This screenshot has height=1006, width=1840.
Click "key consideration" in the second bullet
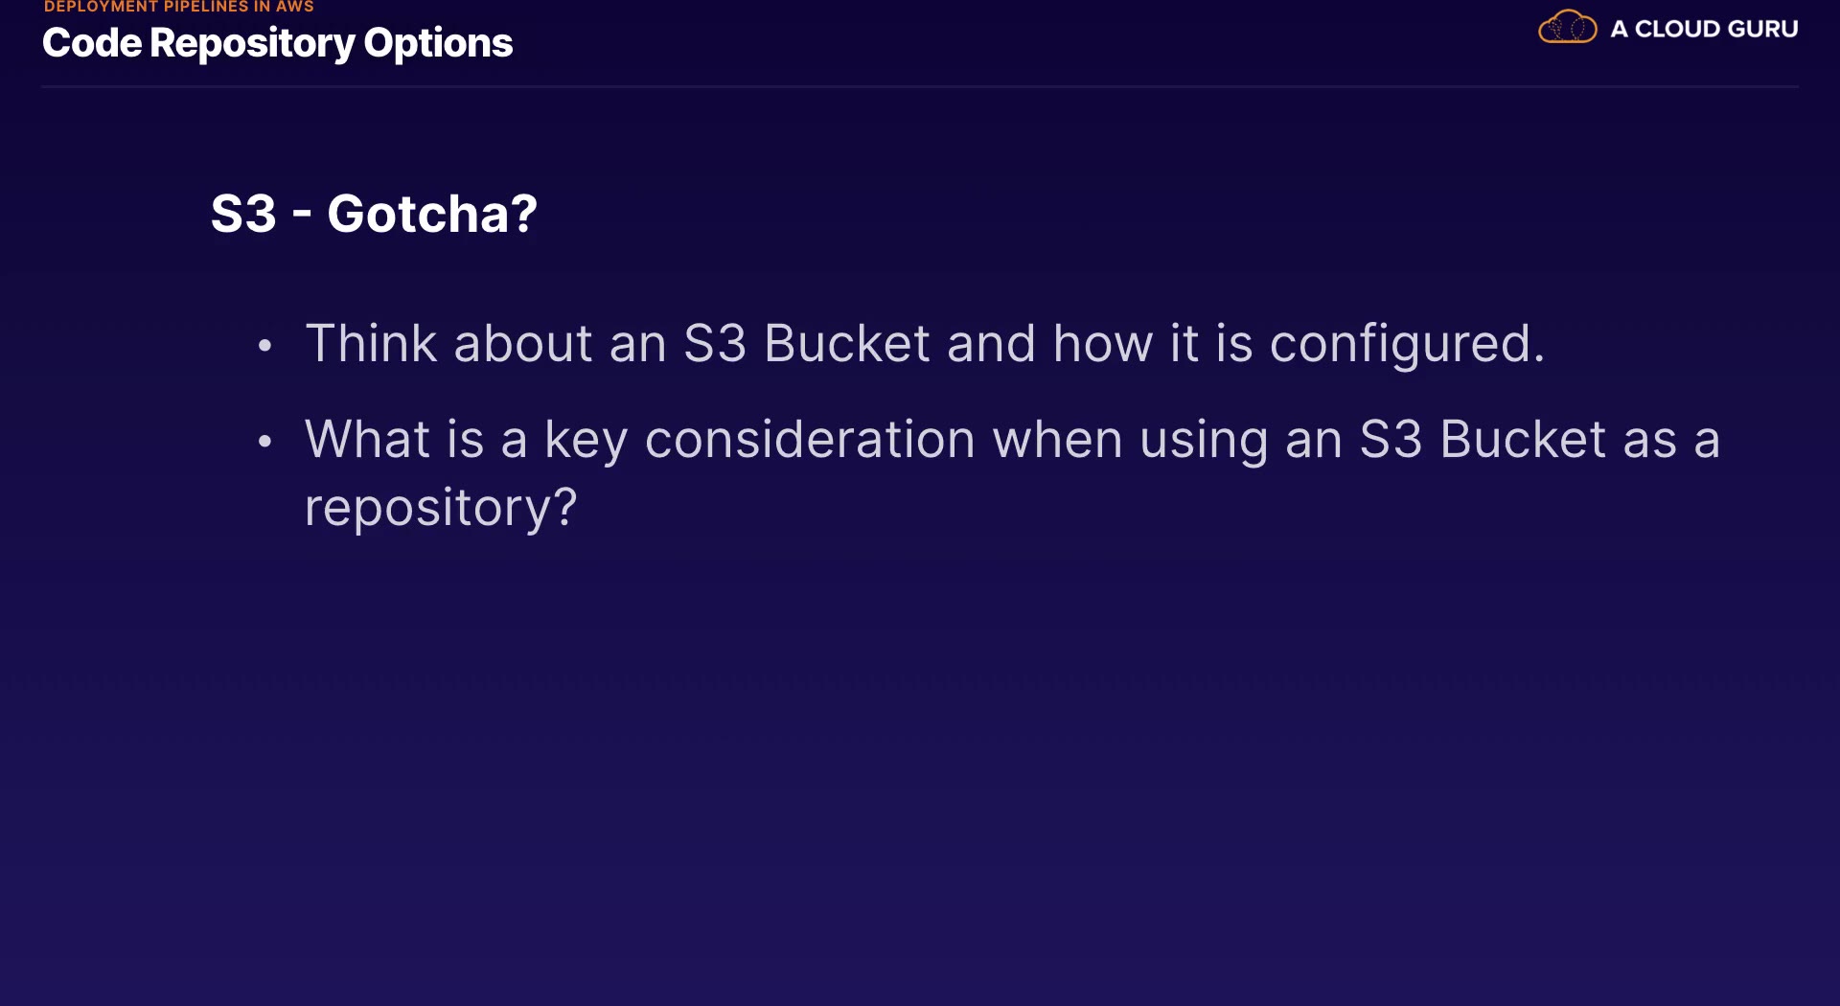pos(759,440)
